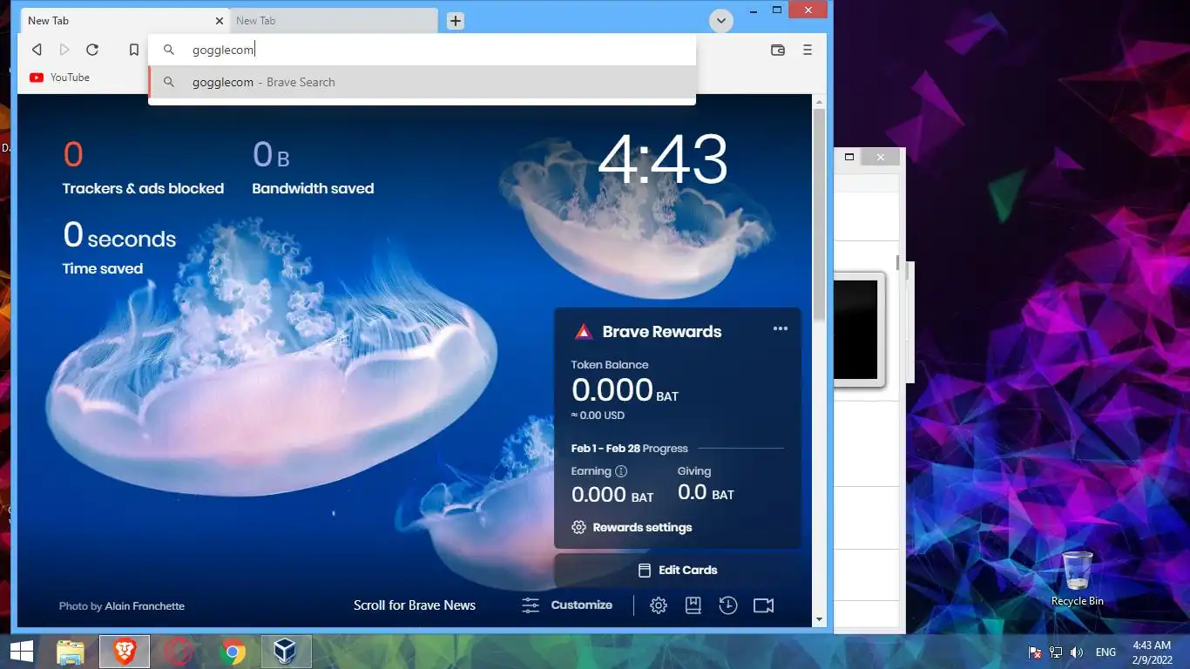1190x669 pixels.
Task: Open the Brave Rewards three-dot menu
Action: [781, 328]
